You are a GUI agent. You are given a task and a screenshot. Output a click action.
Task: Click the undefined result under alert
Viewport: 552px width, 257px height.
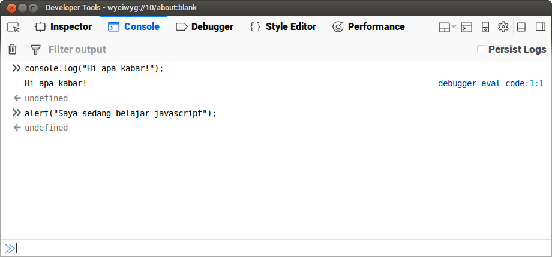click(x=46, y=128)
